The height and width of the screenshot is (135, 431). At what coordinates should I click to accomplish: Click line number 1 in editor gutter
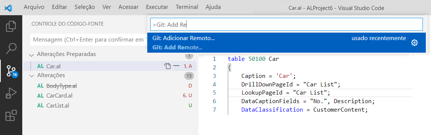[214, 59]
